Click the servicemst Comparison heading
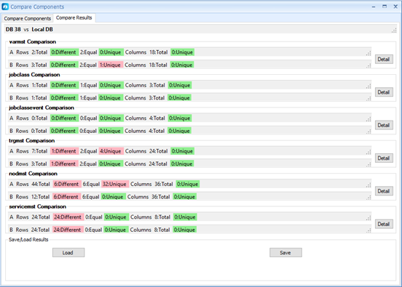The height and width of the screenshot is (287, 402). click(x=37, y=206)
